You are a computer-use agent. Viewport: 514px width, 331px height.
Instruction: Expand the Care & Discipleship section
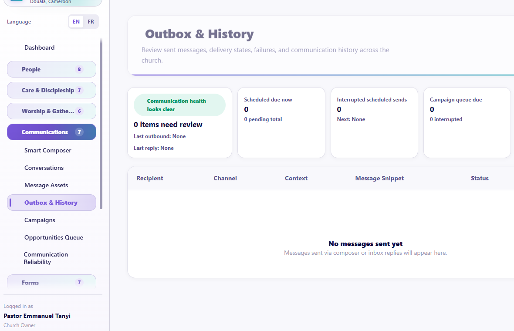(x=51, y=90)
